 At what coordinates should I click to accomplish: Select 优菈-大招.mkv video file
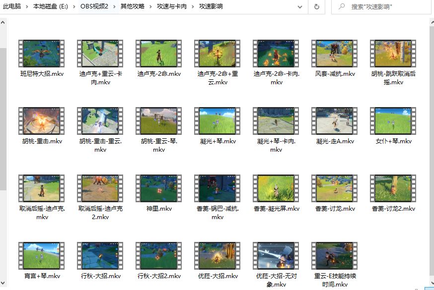[x=217, y=261]
